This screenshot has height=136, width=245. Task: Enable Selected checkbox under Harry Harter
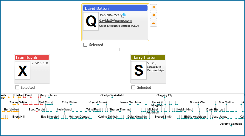pos(134,88)
